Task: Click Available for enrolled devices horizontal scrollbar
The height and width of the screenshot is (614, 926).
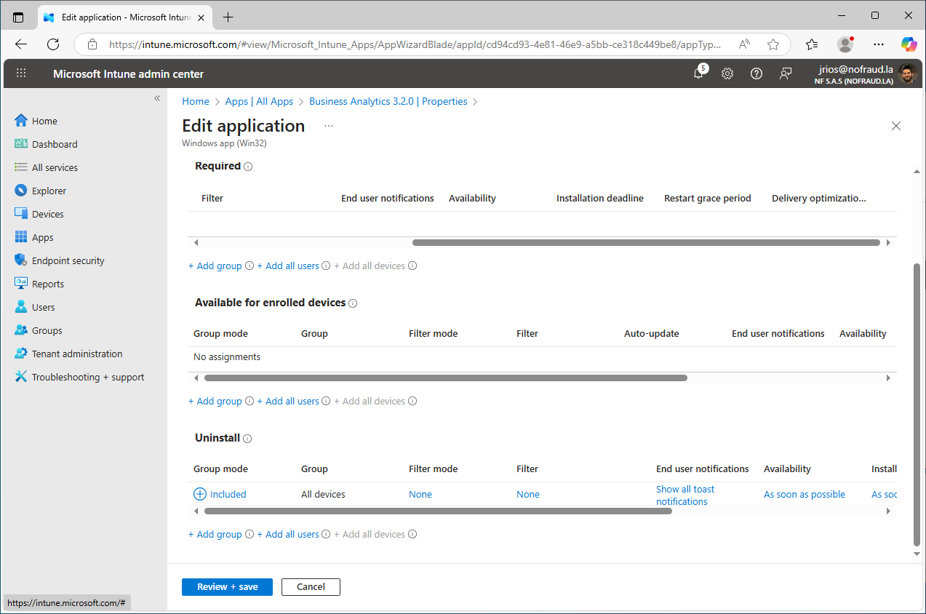Action: pos(446,378)
